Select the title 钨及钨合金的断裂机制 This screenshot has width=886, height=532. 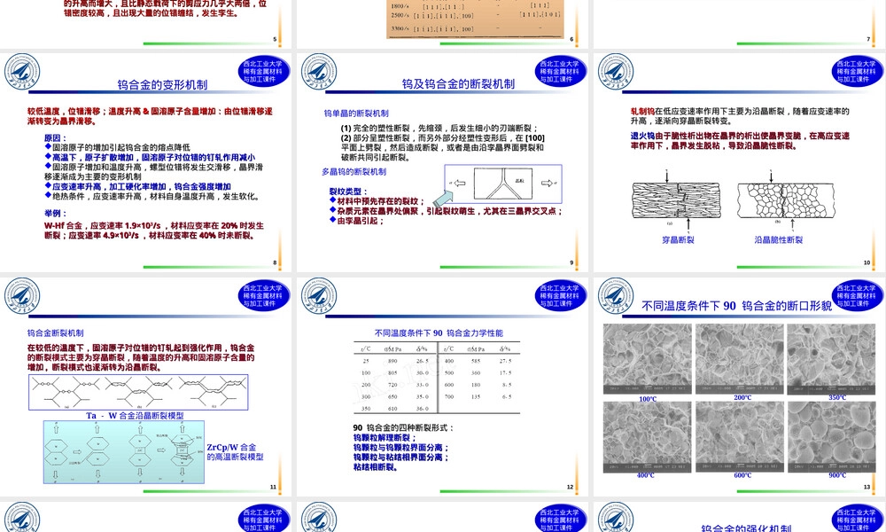(458, 84)
